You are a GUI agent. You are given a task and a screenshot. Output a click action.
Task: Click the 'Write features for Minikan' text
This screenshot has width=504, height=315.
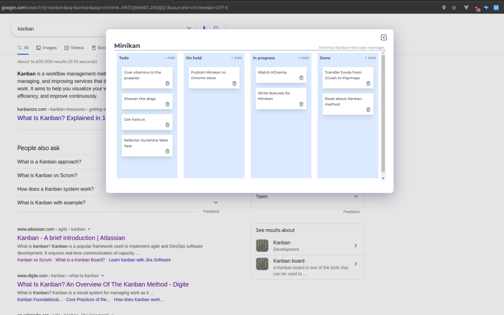(274, 96)
